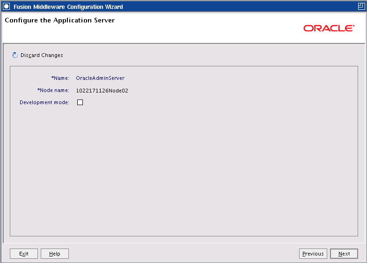Click the Oracle logo
This screenshot has width=367, height=263.
coord(329,28)
